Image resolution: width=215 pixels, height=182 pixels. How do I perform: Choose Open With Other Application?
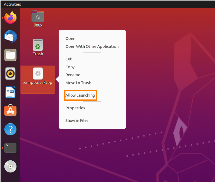(x=92, y=46)
